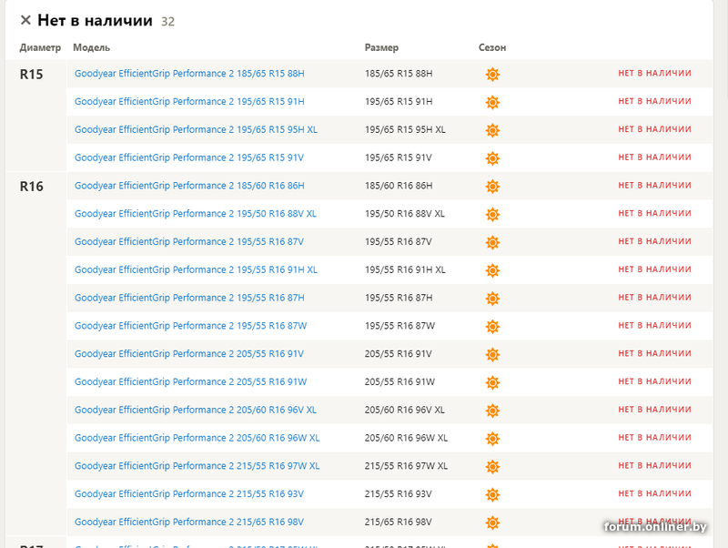This screenshot has width=728, height=548.
Task: Click summer sun icon in 195/65 R15 91V row
Action: [x=492, y=158]
